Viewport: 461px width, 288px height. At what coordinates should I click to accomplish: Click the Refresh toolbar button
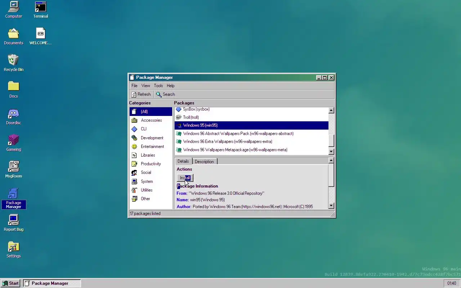click(x=141, y=94)
